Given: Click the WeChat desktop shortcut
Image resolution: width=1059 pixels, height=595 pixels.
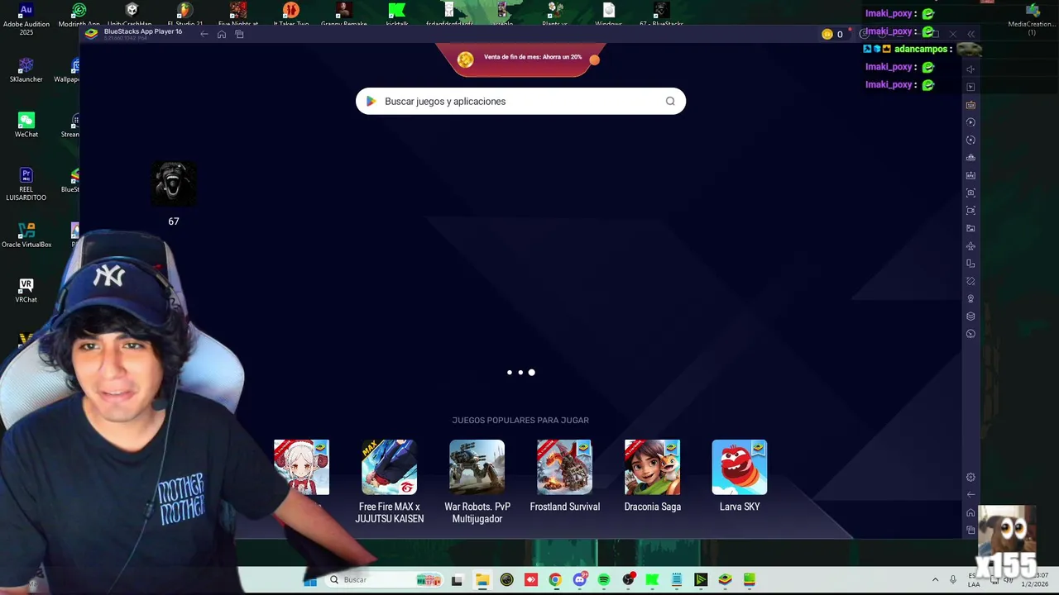Looking at the screenshot, I should (x=26, y=125).
